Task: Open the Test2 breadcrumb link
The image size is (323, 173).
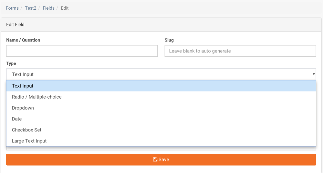Action: click(30, 8)
